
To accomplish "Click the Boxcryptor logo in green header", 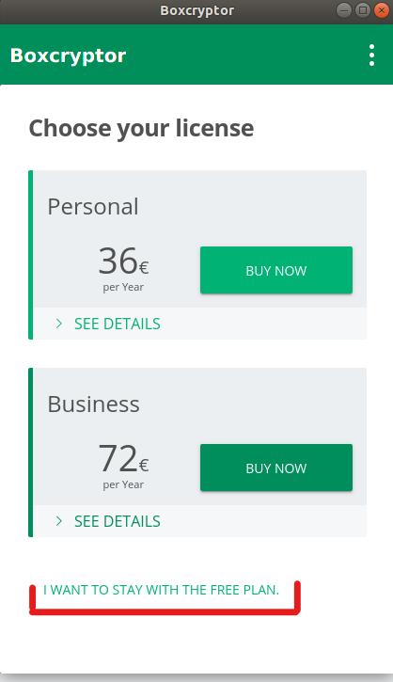I will (68, 56).
